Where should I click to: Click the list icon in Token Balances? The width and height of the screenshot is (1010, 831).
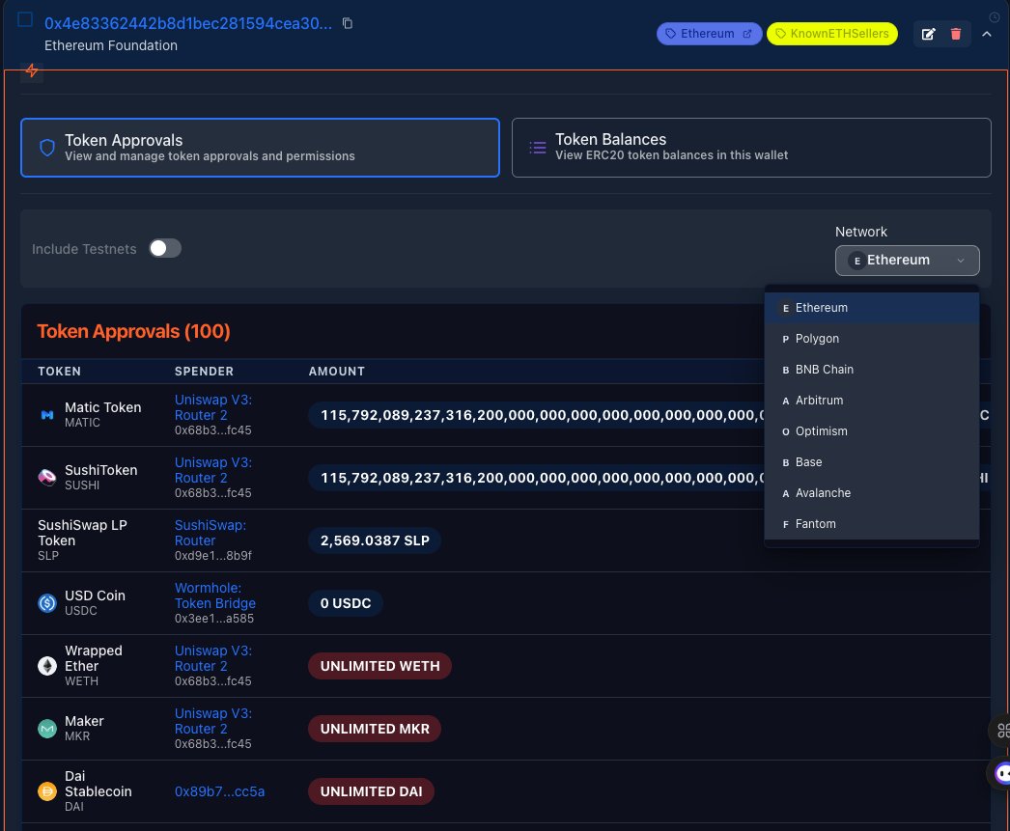[x=538, y=148]
